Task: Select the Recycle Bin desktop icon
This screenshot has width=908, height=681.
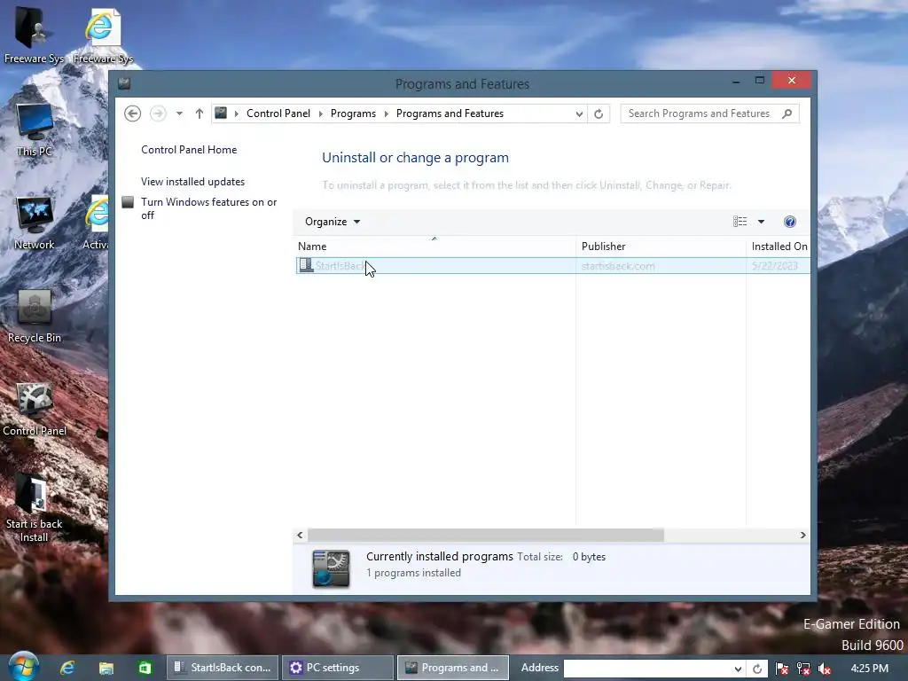Action: tap(35, 317)
